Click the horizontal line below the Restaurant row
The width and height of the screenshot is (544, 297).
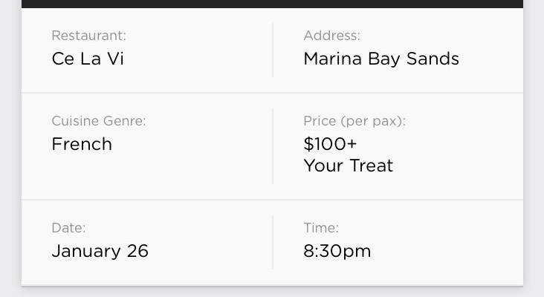coord(272,93)
